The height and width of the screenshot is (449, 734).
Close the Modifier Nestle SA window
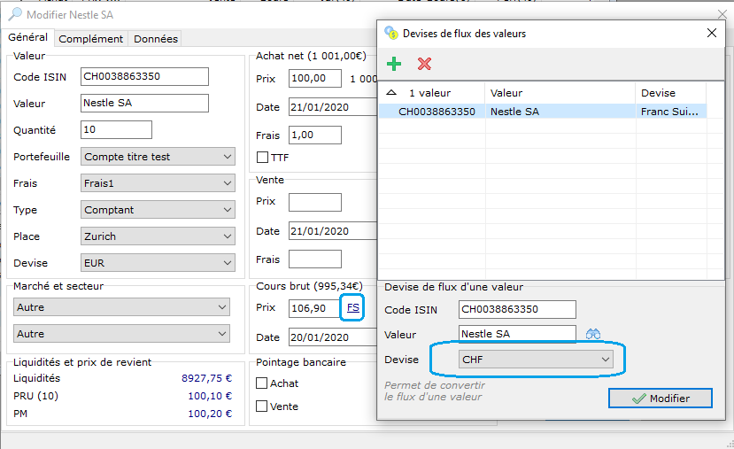point(722,14)
